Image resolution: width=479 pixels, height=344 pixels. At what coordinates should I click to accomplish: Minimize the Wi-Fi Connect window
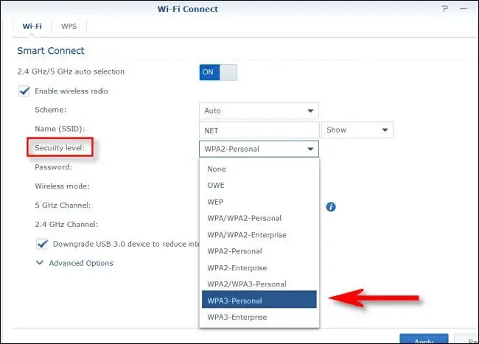click(x=461, y=9)
